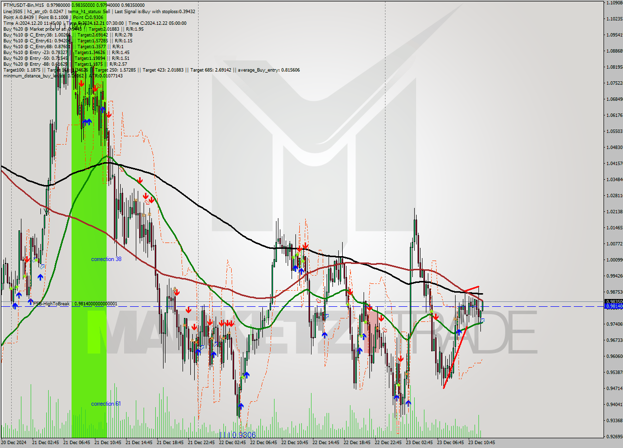The width and height of the screenshot is (623, 448).
Task: Click the '22 Dec 18:45' time axis label
Action: (x=357, y=443)
